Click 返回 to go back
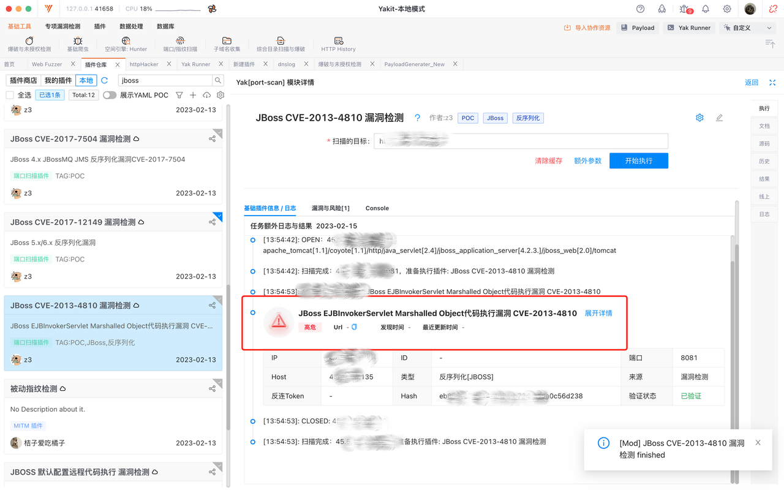 point(752,83)
